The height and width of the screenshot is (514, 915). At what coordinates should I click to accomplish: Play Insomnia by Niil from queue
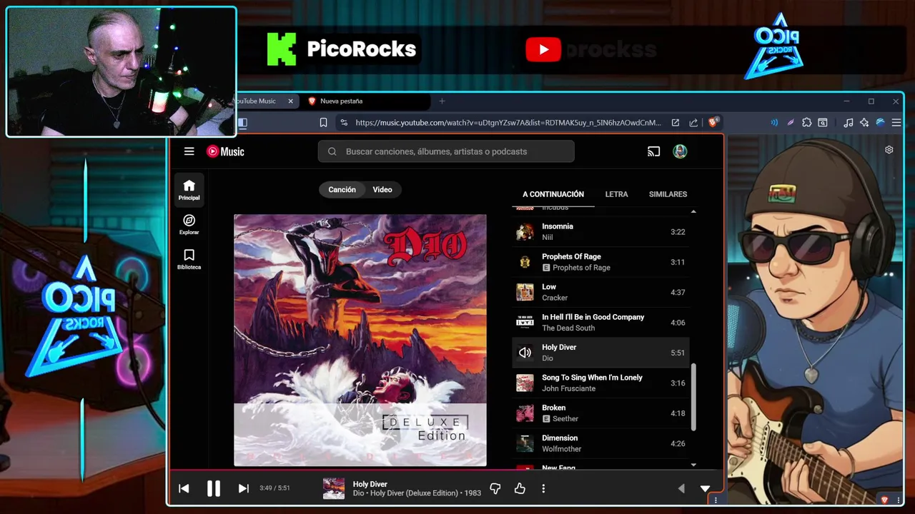(x=600, y=231)
